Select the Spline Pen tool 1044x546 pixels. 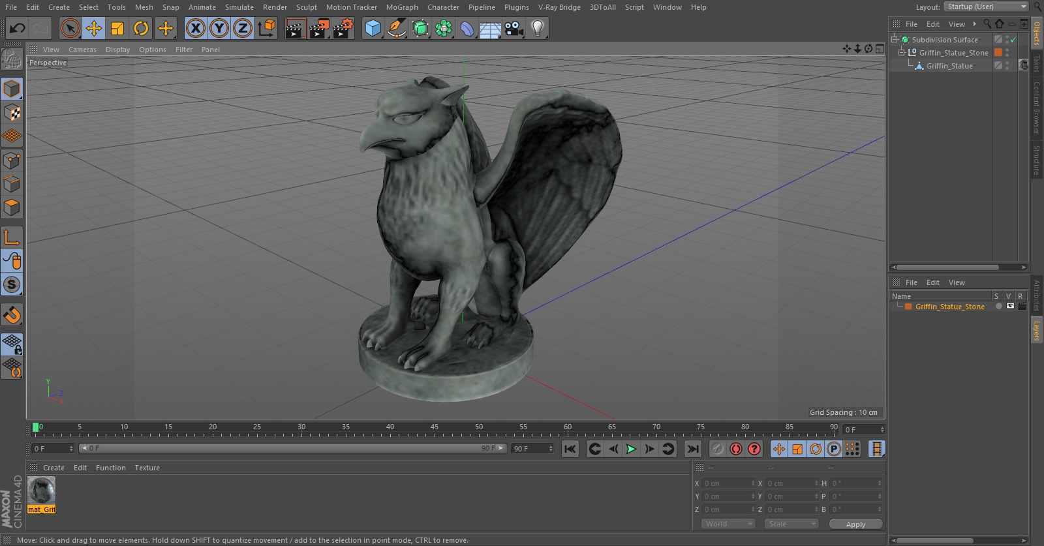(396, 28)
